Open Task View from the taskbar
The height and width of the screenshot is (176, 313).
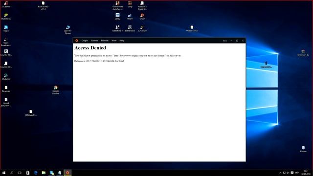click(x=20, y=173)
